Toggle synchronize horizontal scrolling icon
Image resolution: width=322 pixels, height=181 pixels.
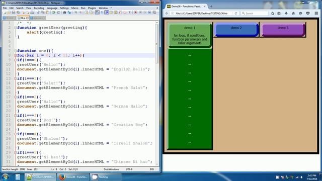point(91,13)
